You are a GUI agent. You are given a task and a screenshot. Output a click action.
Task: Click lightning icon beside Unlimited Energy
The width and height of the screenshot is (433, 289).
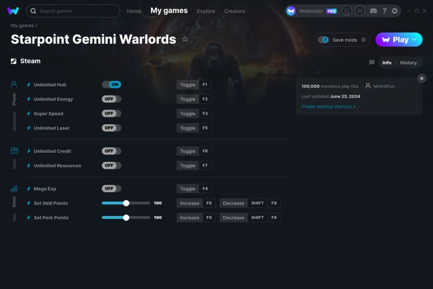(28, 99)
